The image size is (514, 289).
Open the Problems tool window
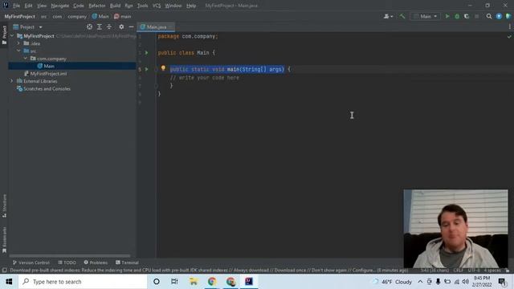coord(96,263)
